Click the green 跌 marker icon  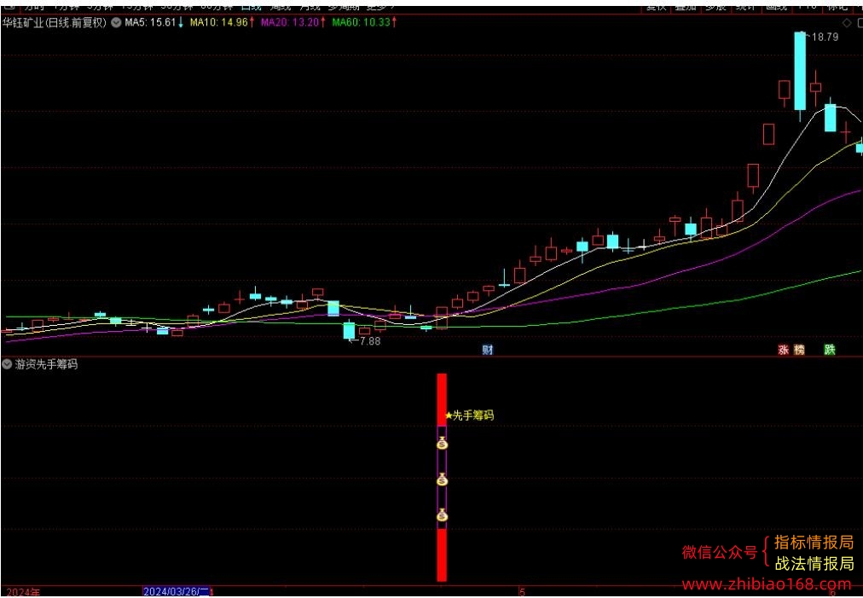[830, 350]
